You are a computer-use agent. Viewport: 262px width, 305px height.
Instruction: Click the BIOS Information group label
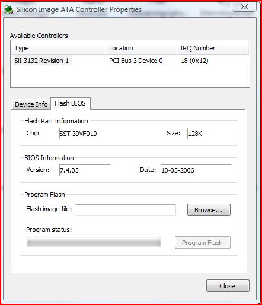coord(49,158)
